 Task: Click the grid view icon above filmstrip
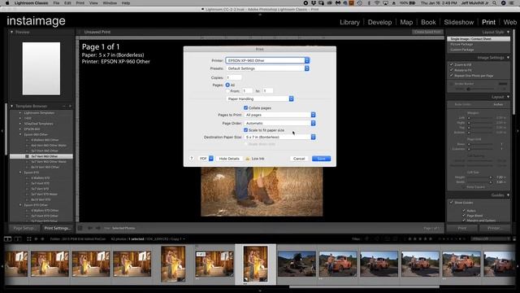tap(29, 238)
